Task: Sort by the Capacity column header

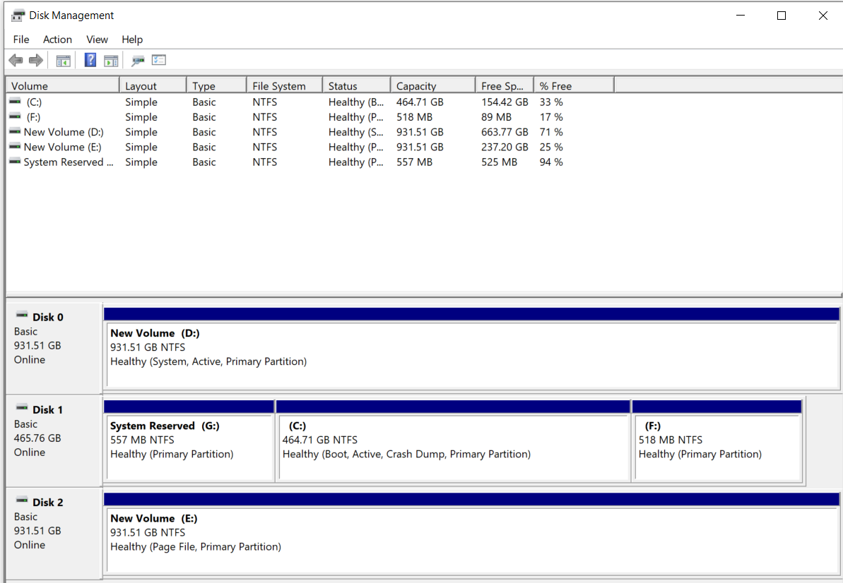Action: [433, 86]
